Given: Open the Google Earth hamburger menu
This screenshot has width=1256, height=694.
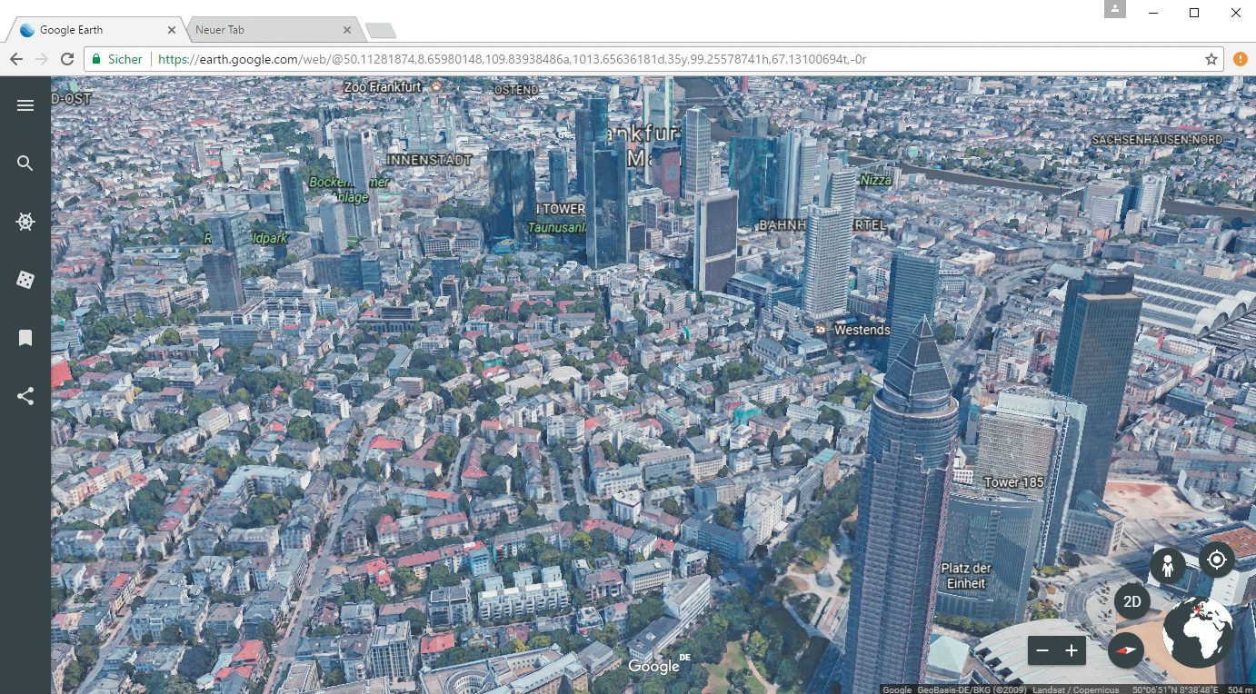Looking at the screenshot, I should point(25,105).
